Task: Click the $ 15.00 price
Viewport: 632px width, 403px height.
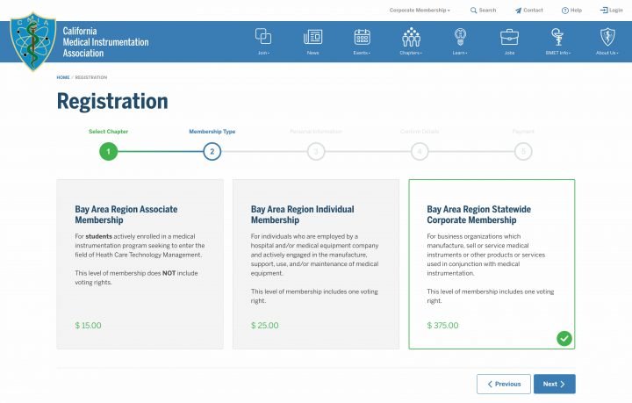Action: pyautogui.click(x=88, y=325)
